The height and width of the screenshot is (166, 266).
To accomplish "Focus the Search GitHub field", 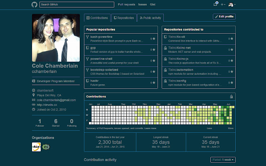I will (77, 5).
